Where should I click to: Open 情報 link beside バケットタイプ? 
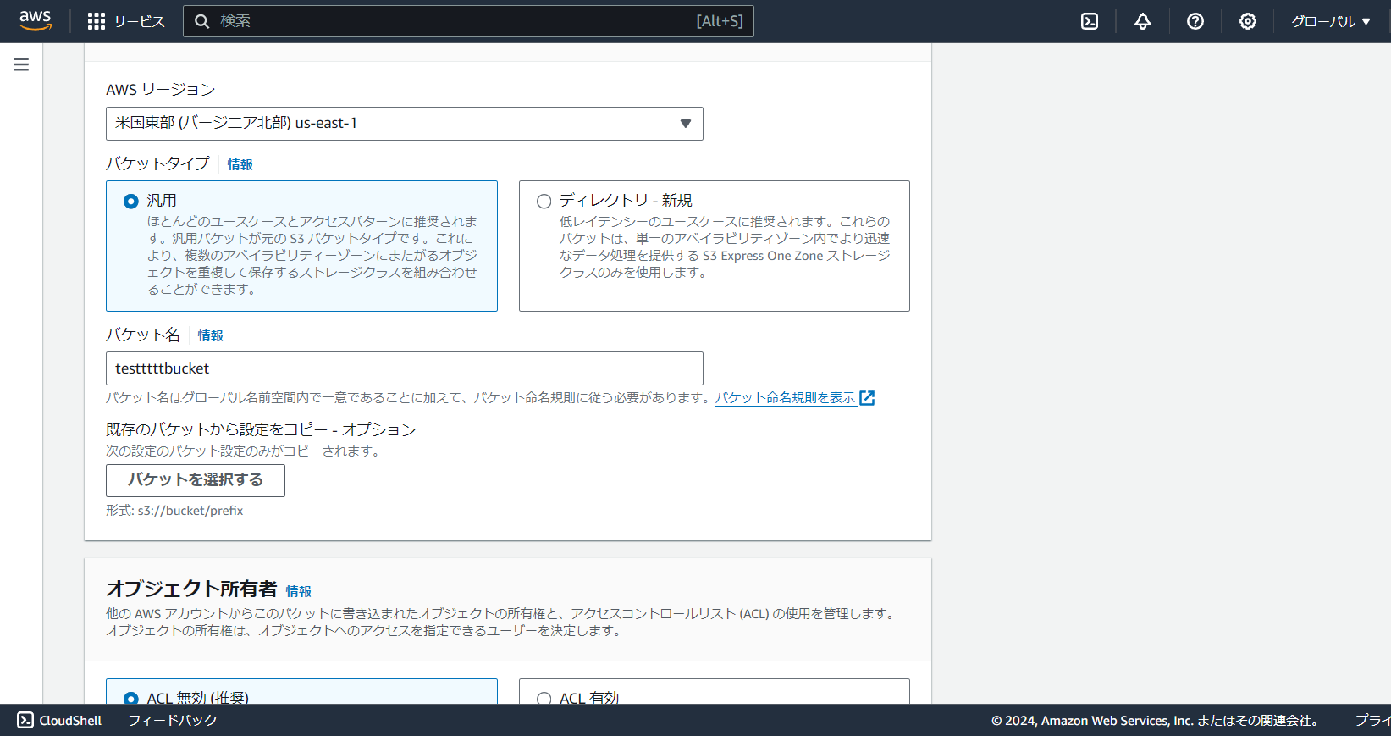point(240,164)
